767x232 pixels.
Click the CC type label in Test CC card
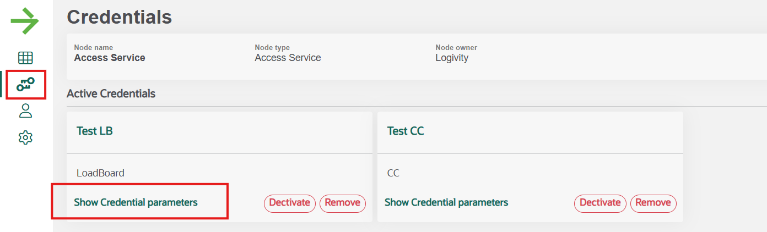pos(393,173)
